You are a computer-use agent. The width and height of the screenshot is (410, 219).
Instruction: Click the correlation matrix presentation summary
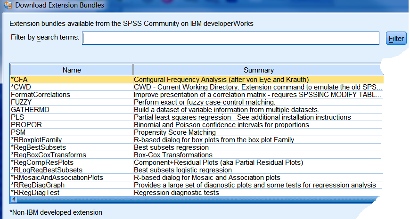point(258,95)
